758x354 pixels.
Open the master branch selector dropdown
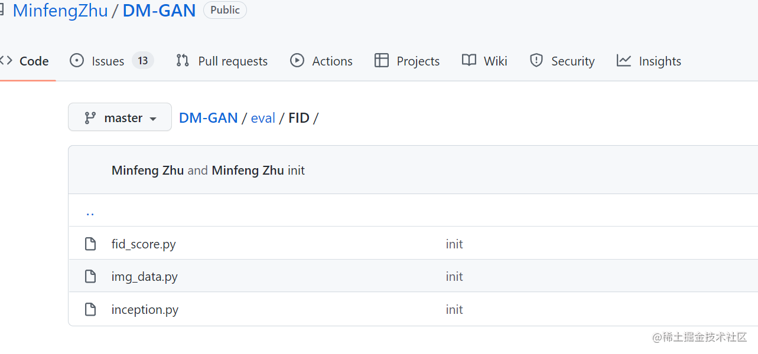pyautogui.click(x=119, y=117)
